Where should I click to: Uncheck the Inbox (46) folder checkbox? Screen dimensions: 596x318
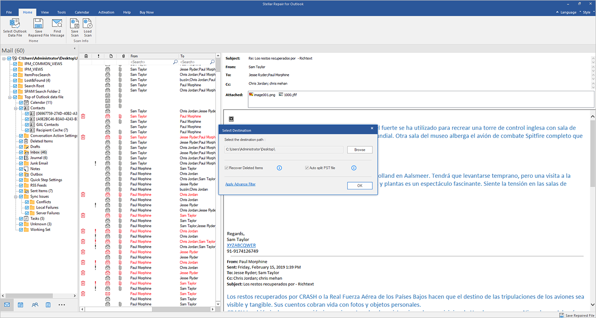click(21, 152)
